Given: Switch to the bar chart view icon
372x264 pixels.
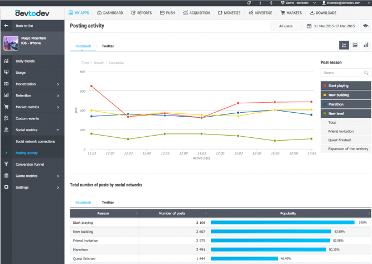Looking at the screenshot, I should 366,45.
